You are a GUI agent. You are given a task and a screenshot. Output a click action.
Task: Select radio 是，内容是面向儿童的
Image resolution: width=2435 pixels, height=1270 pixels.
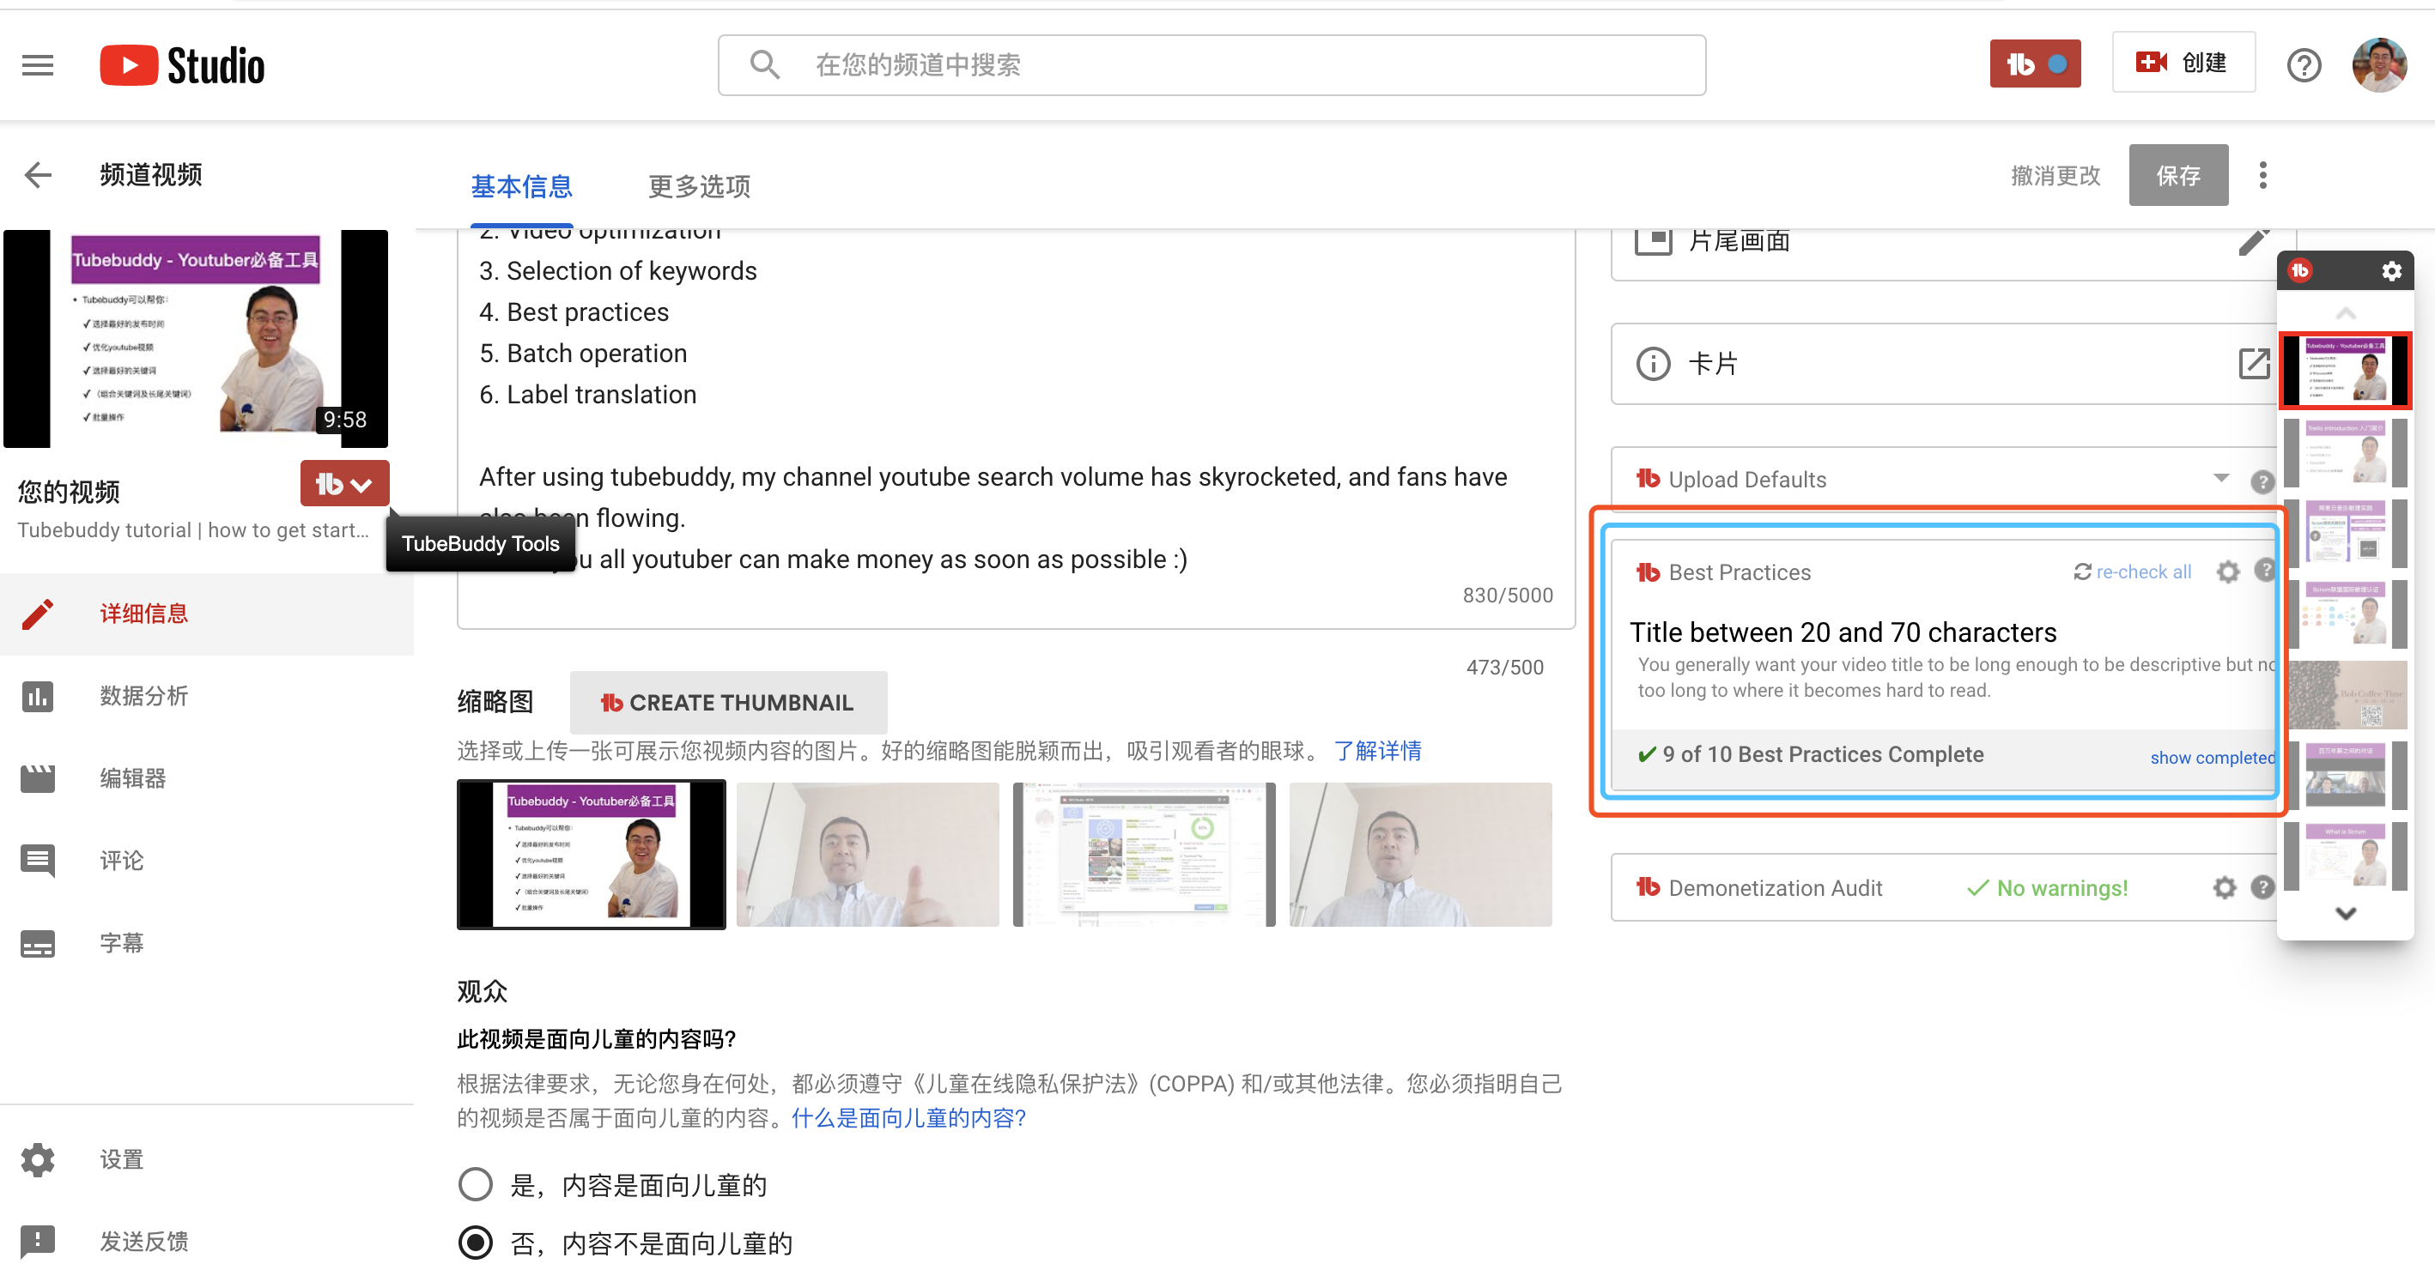476,1184
